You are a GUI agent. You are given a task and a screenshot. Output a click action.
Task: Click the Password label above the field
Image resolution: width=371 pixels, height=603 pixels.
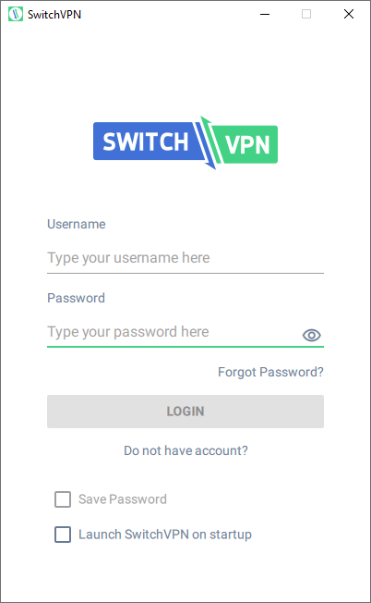click(76, 298)
